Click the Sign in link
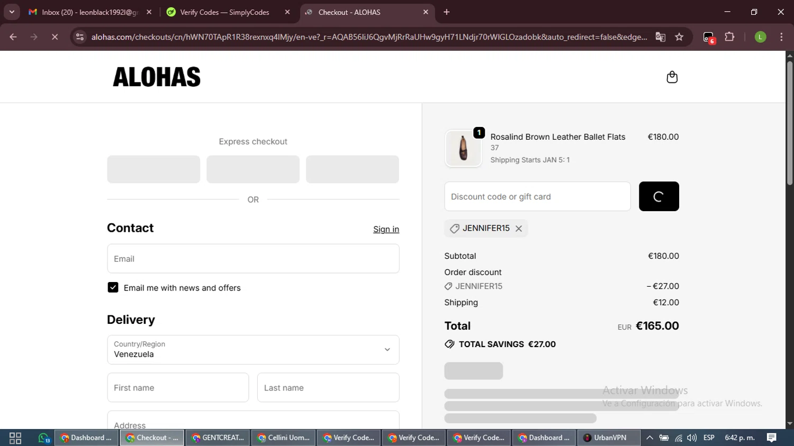Viewport: 794px width, 446px height. [386, 229]
